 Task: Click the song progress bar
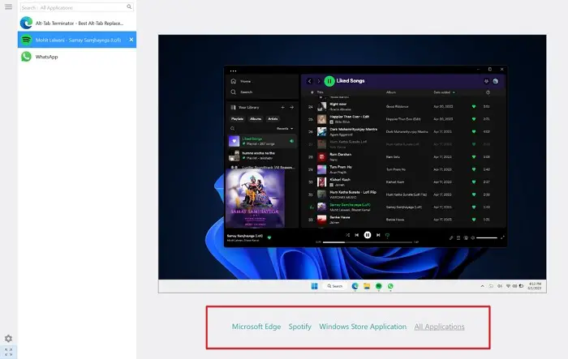368,242
